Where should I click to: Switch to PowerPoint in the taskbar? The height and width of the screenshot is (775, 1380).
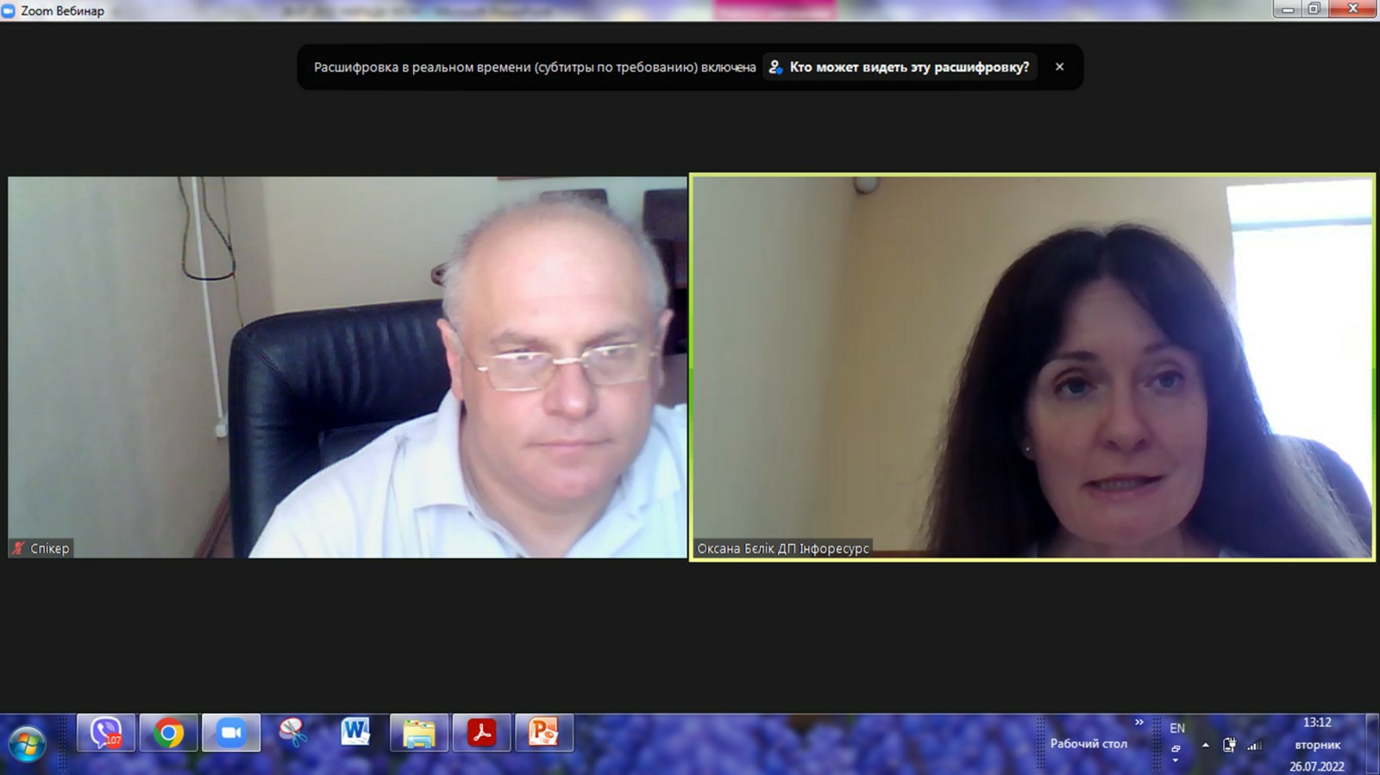click(x=543, y=734)
